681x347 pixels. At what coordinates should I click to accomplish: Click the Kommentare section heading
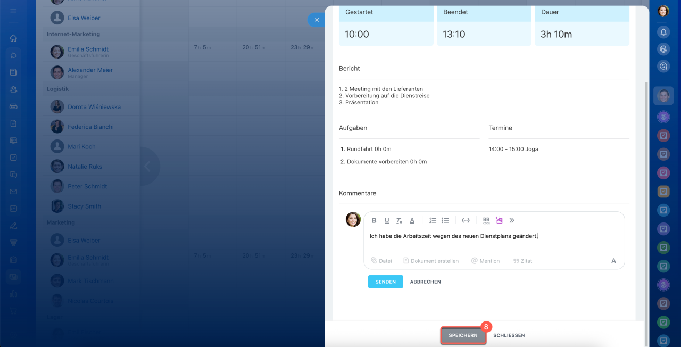tap(358, 193)
